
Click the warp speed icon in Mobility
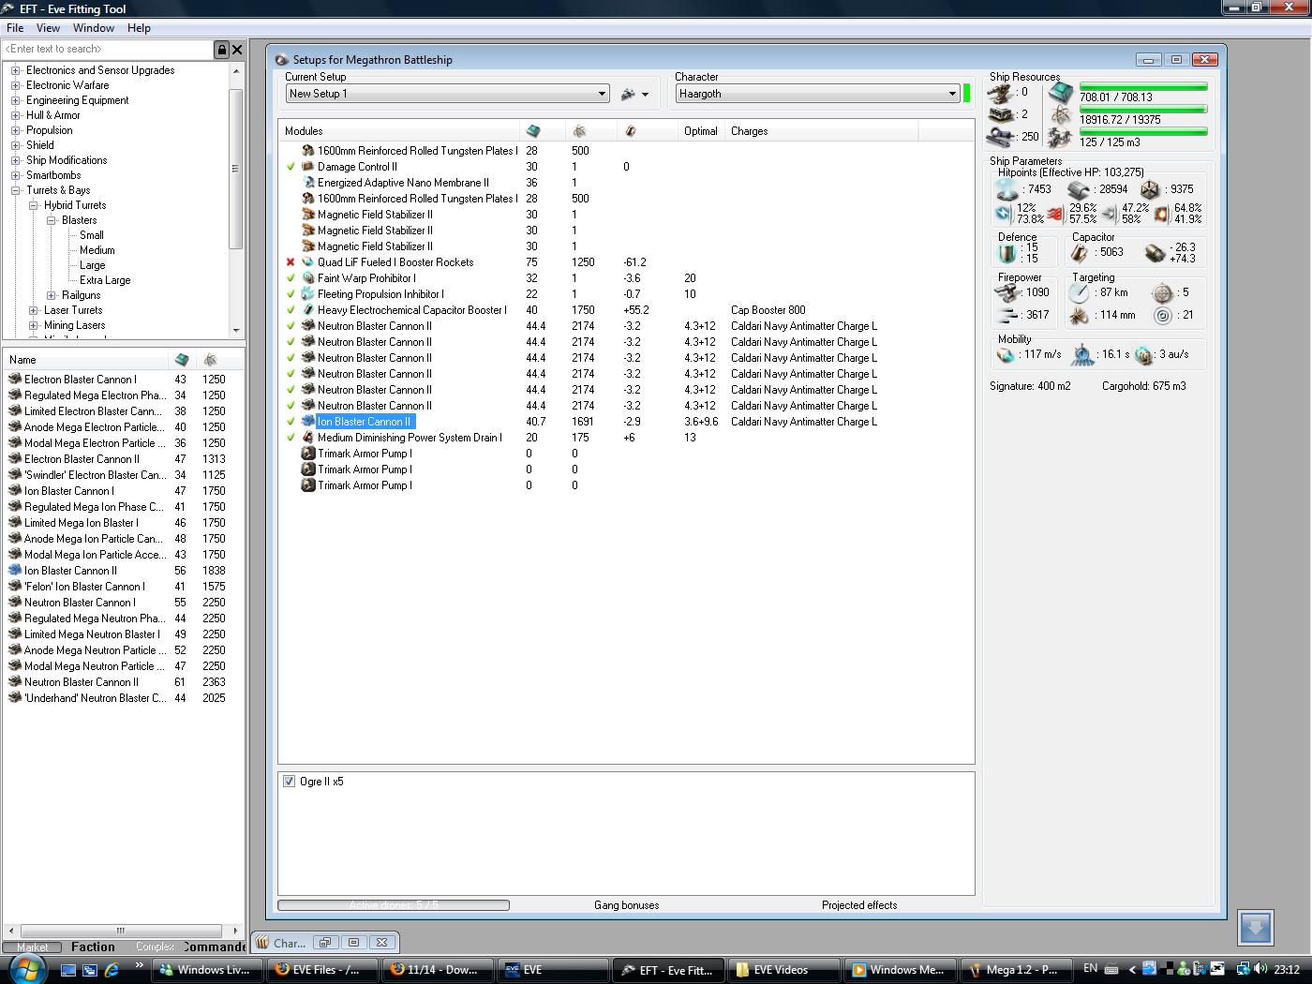[1143, 355]
